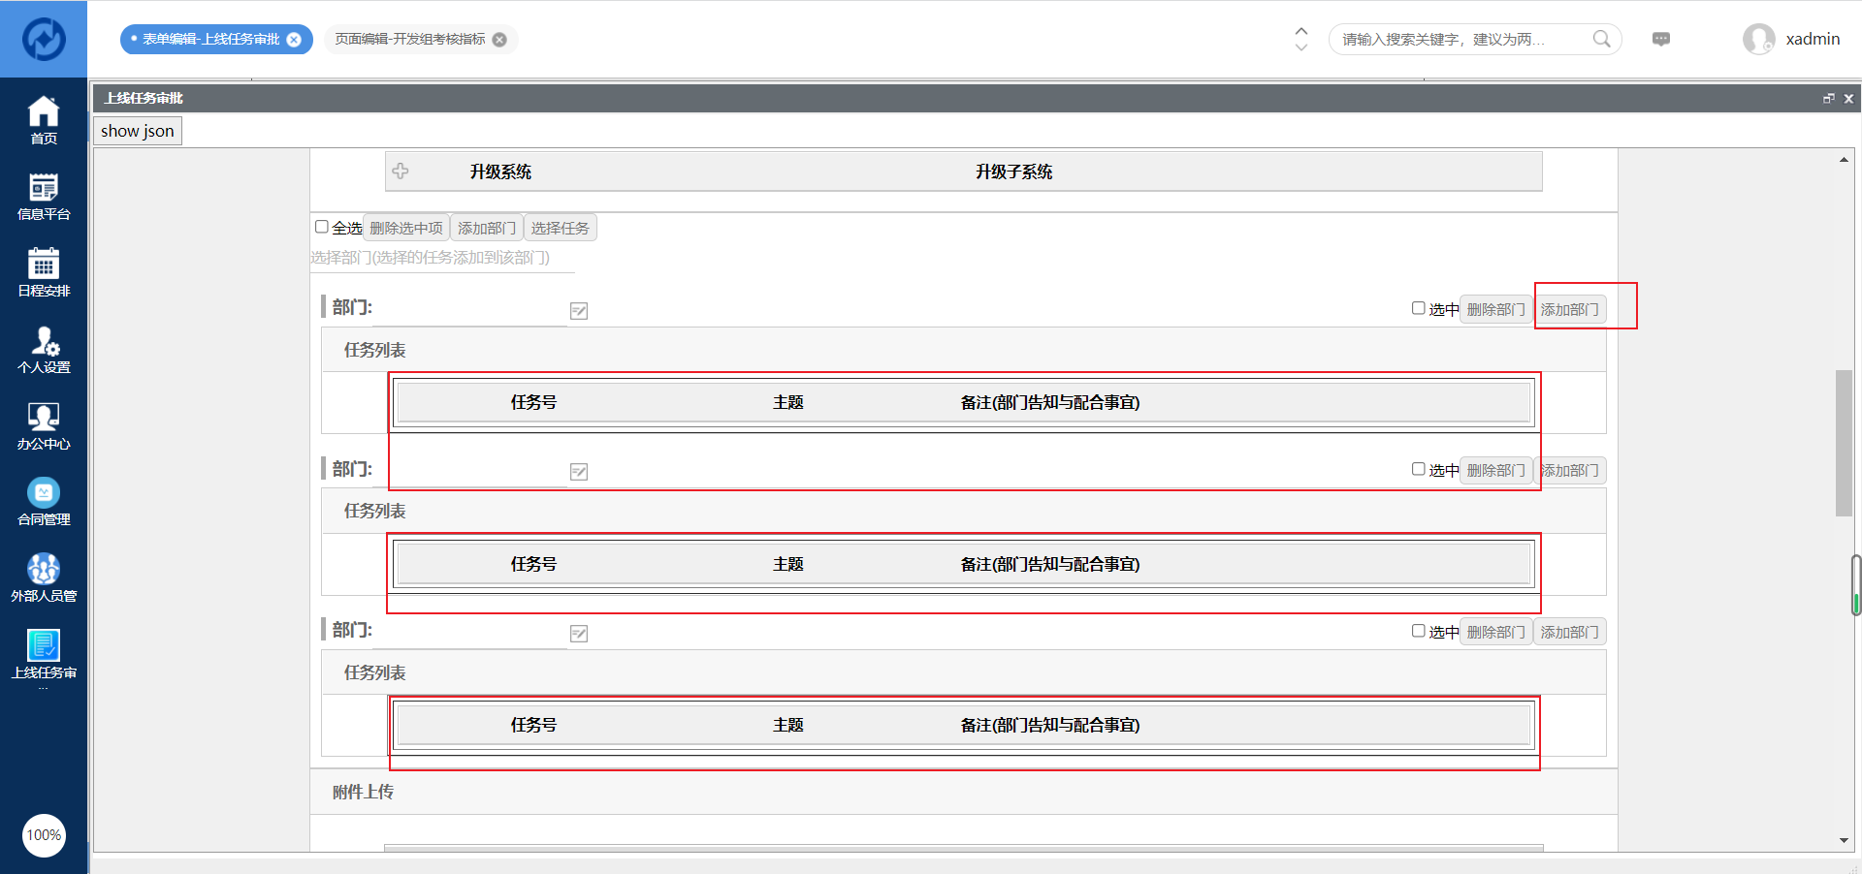The height and width of the screenshot is (874, 1862).
Task: Click the form scrollbar down arrow
Action: tap(1844, 841)
